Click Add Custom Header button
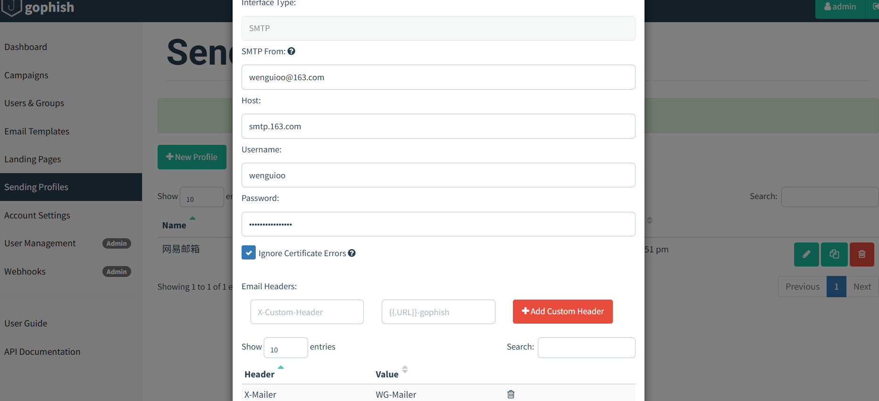This screenshot has height=401, width=879. [562, 312]
